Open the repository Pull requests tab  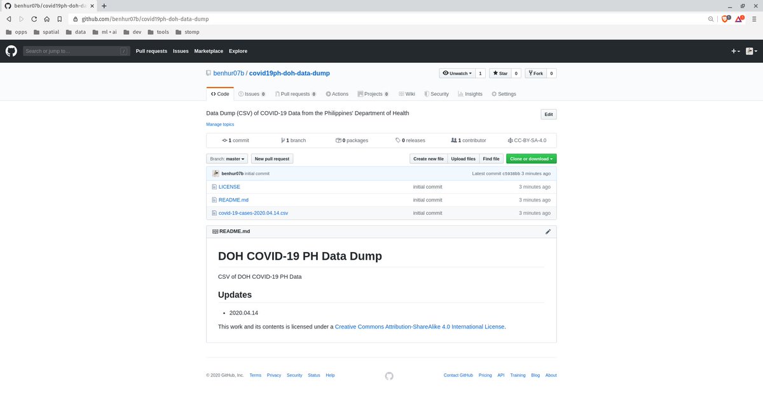point(296,94)
